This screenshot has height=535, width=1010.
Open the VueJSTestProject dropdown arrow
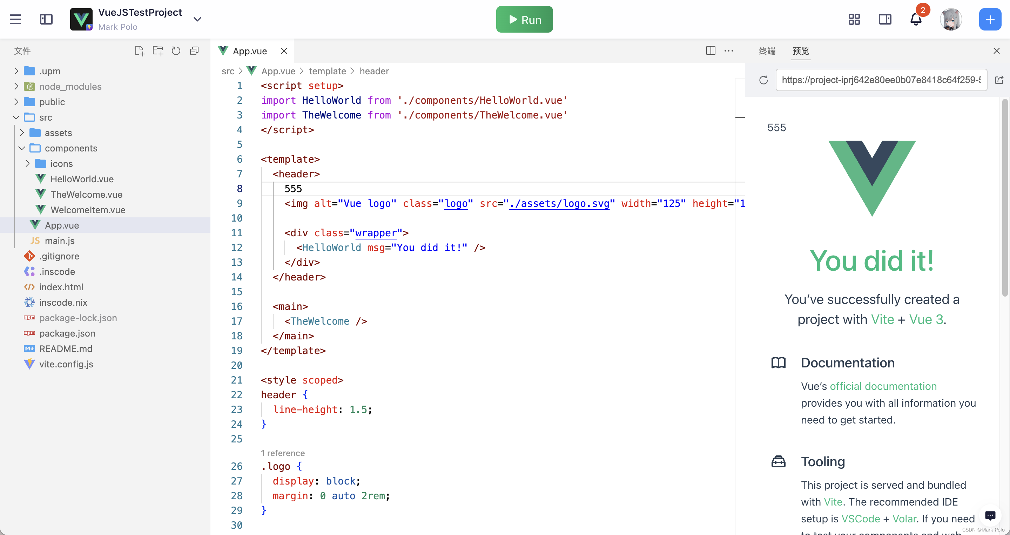coord(197,19)
